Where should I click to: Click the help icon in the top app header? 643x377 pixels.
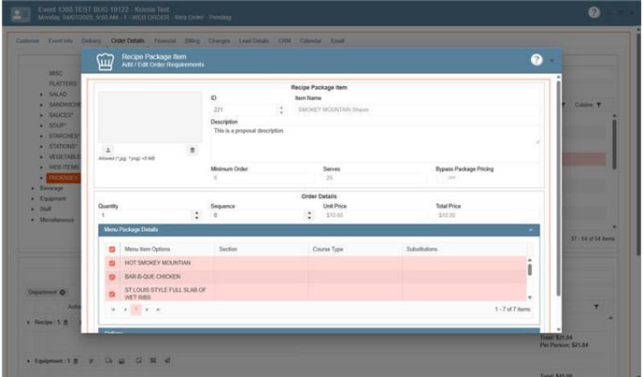click(x=593, y=13)
